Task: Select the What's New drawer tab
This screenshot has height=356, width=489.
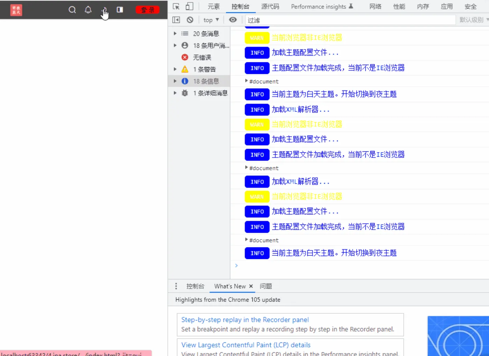Action: click(230, 286)
